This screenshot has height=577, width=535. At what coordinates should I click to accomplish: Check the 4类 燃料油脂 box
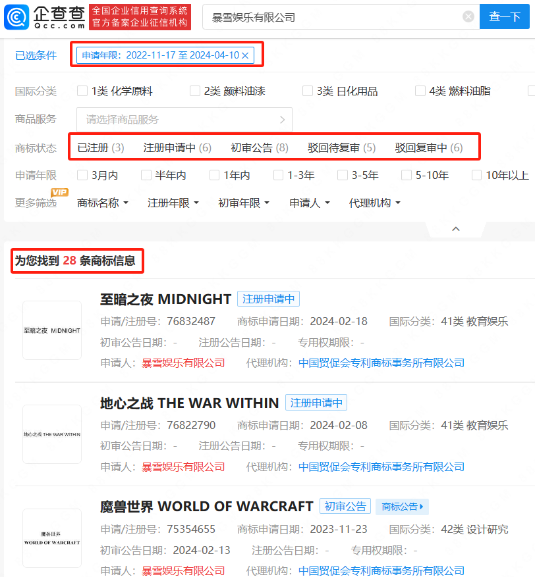pos(420,91)
